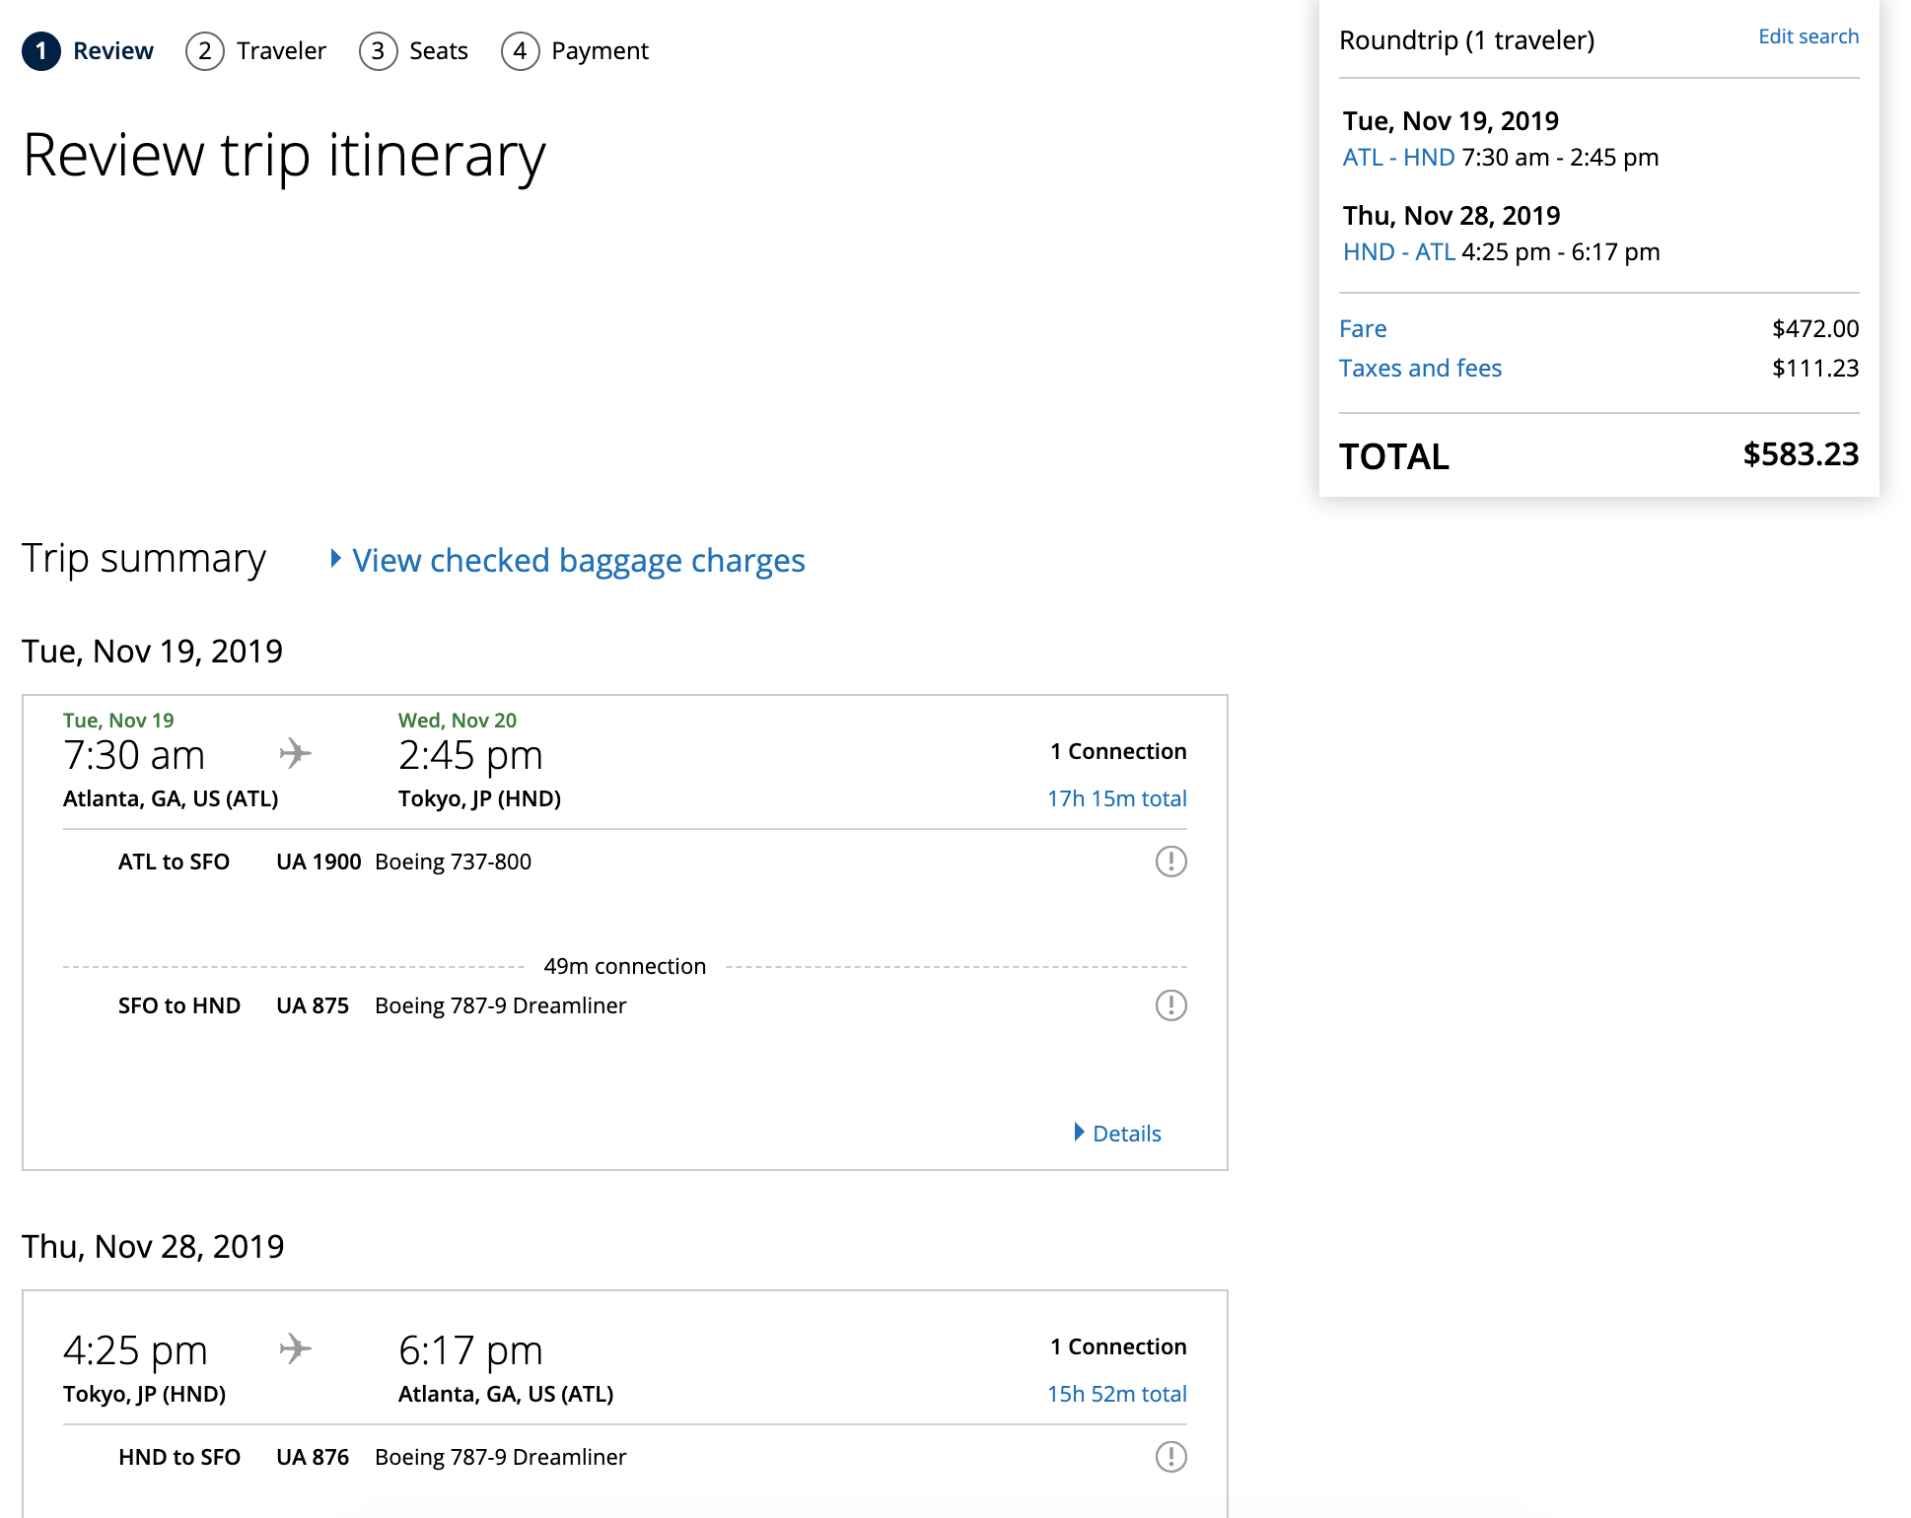Click Edit search link

(1807, 36)
